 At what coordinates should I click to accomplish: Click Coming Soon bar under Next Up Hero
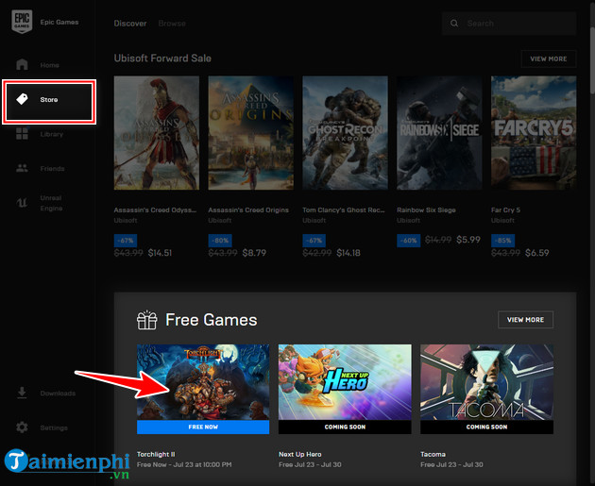point(345,427)
